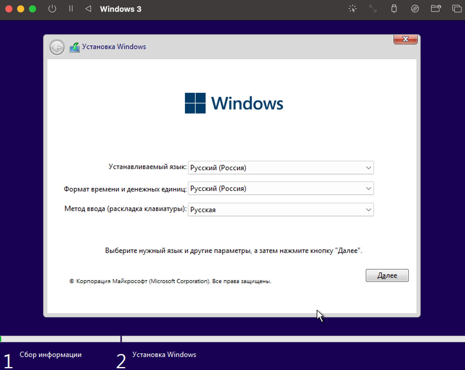
Task: Click the Windows setup back arrow
Action: click(57, 47)
